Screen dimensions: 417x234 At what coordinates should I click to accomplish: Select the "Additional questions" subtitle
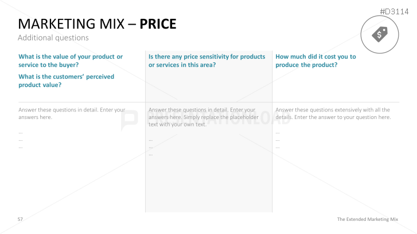[x=53, y=38]
